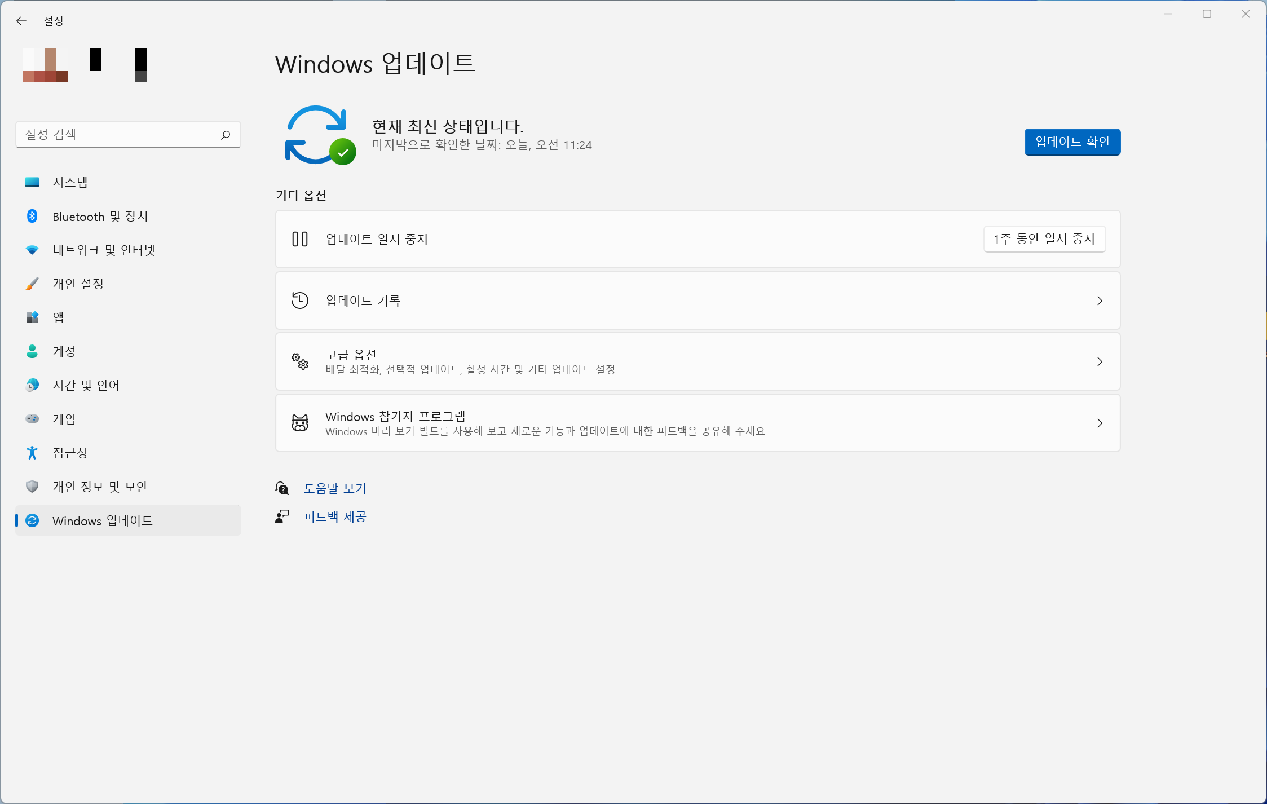Viewport: 1267px width, 804px height.
Task: Select 시간 및 언어 in sidebar
Action: pyautogui.click(x=86, y=385)
